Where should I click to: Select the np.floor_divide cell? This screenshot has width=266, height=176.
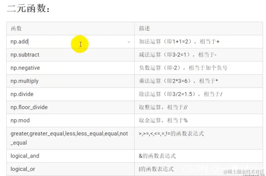point(70,107)
